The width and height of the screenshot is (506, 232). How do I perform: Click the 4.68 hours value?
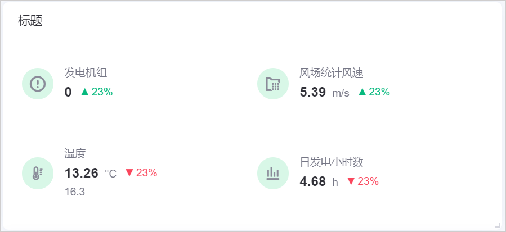click(313, 181)
